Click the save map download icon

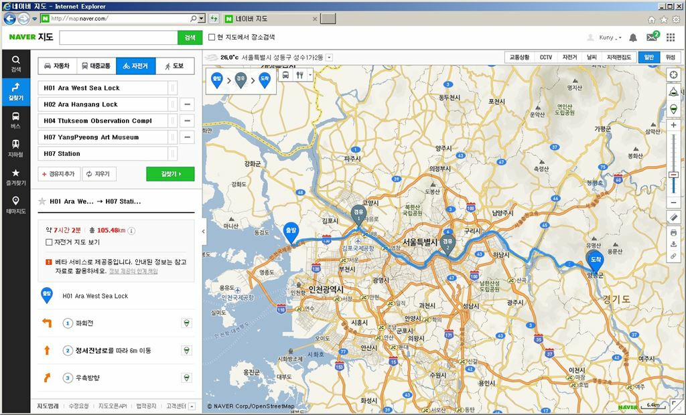click(674, 244)
